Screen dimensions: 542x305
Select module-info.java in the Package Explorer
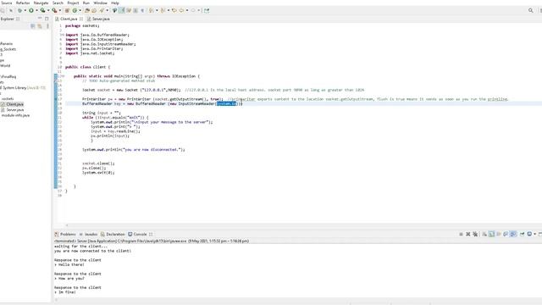pyautogui.click(x=15, y=115)
